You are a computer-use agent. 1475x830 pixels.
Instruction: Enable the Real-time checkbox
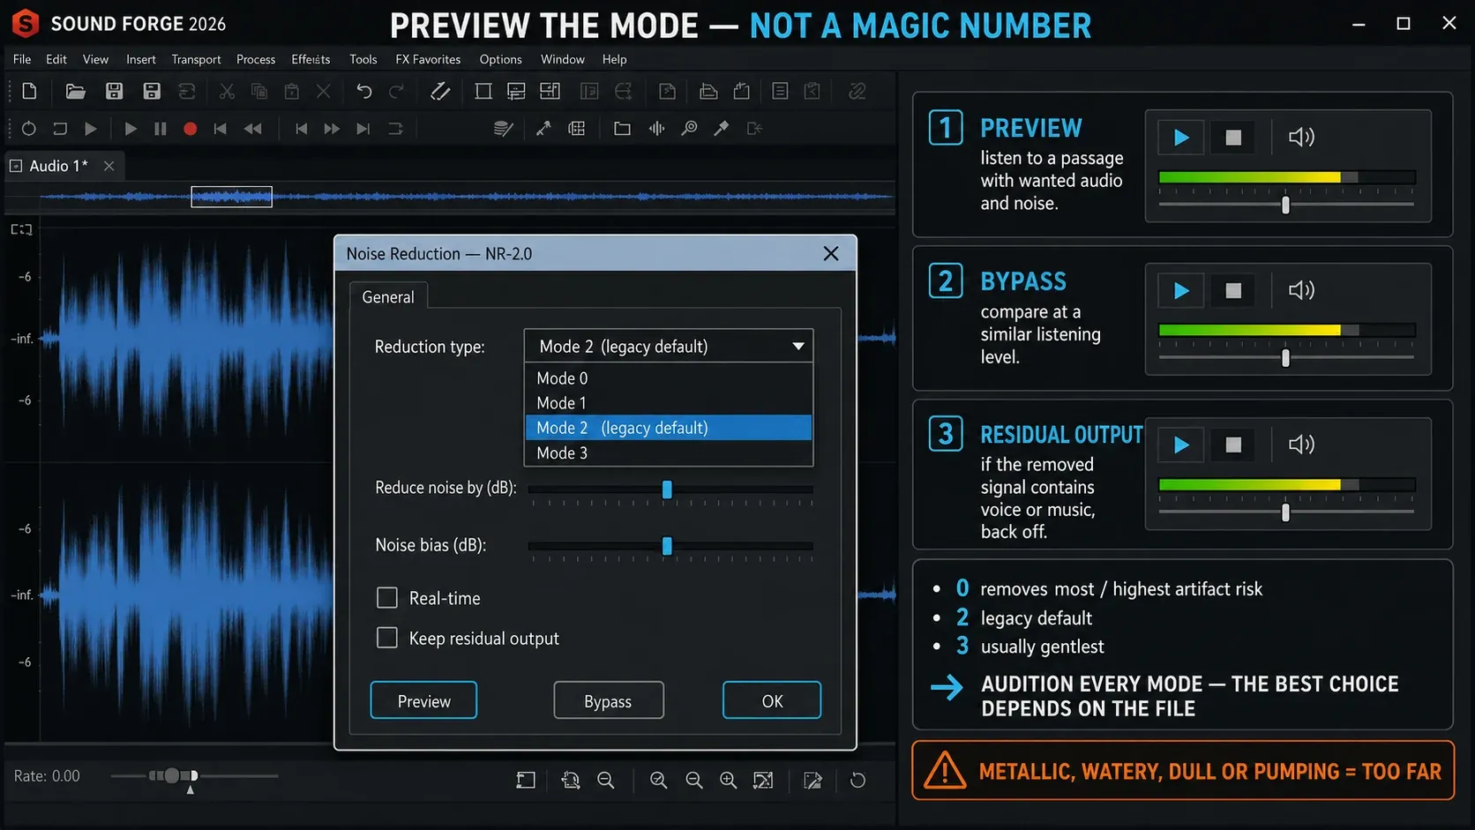[387, 598]
